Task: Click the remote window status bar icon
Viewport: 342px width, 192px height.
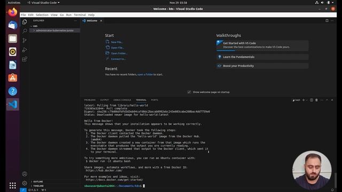Action: tap(23, 190)
